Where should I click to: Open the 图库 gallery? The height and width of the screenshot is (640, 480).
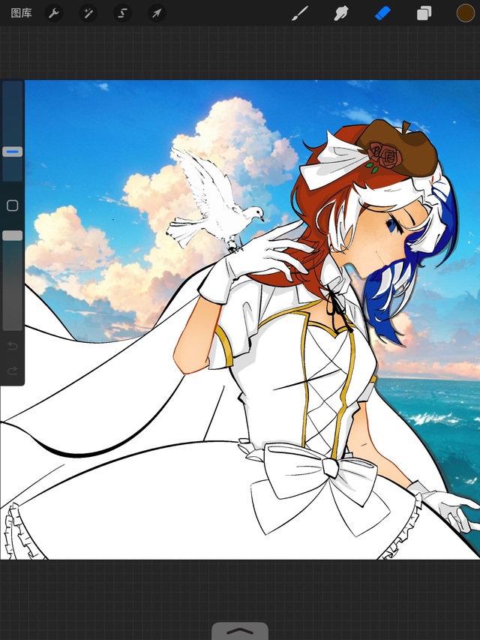click(x=21, y=13)
